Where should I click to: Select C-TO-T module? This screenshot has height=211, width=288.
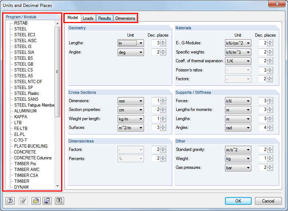[x=21, y=140]
